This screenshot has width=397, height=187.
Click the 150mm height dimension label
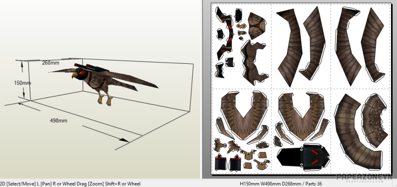point(22,83)
